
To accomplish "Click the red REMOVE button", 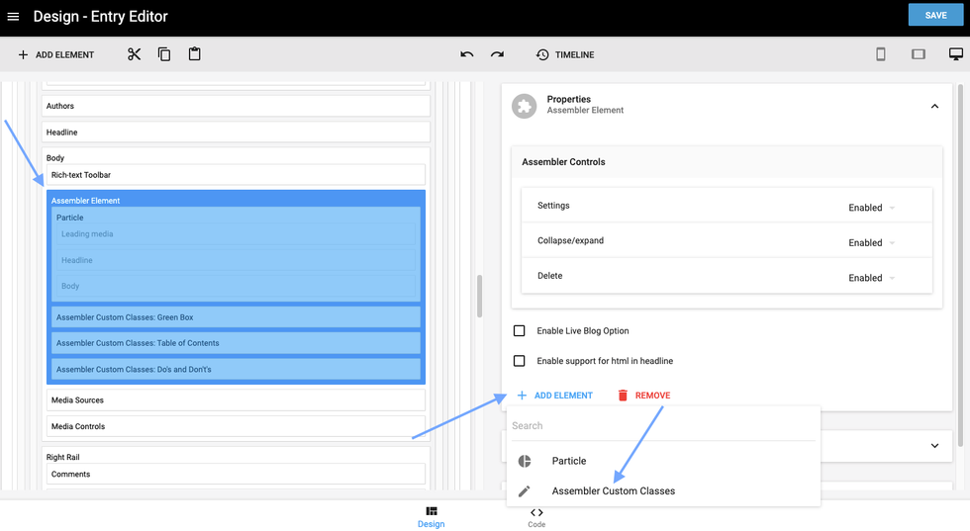I will click(643, 396).
